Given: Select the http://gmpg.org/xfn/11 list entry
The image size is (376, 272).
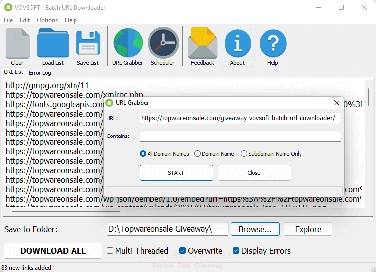Looking at the screenshot, I should pyautogui.click(x=48, y=85).
